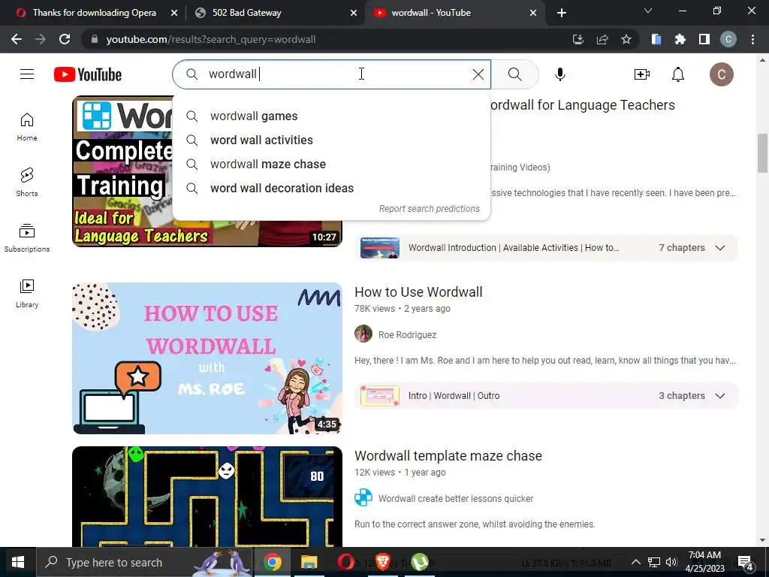
Task: Open the YouTube hamburger guide menu
Action: [x=27, y=74]
